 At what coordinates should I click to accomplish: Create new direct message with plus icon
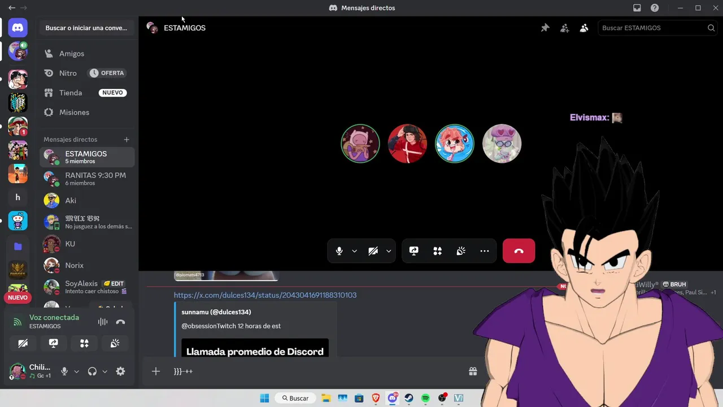tap(127, 140)
